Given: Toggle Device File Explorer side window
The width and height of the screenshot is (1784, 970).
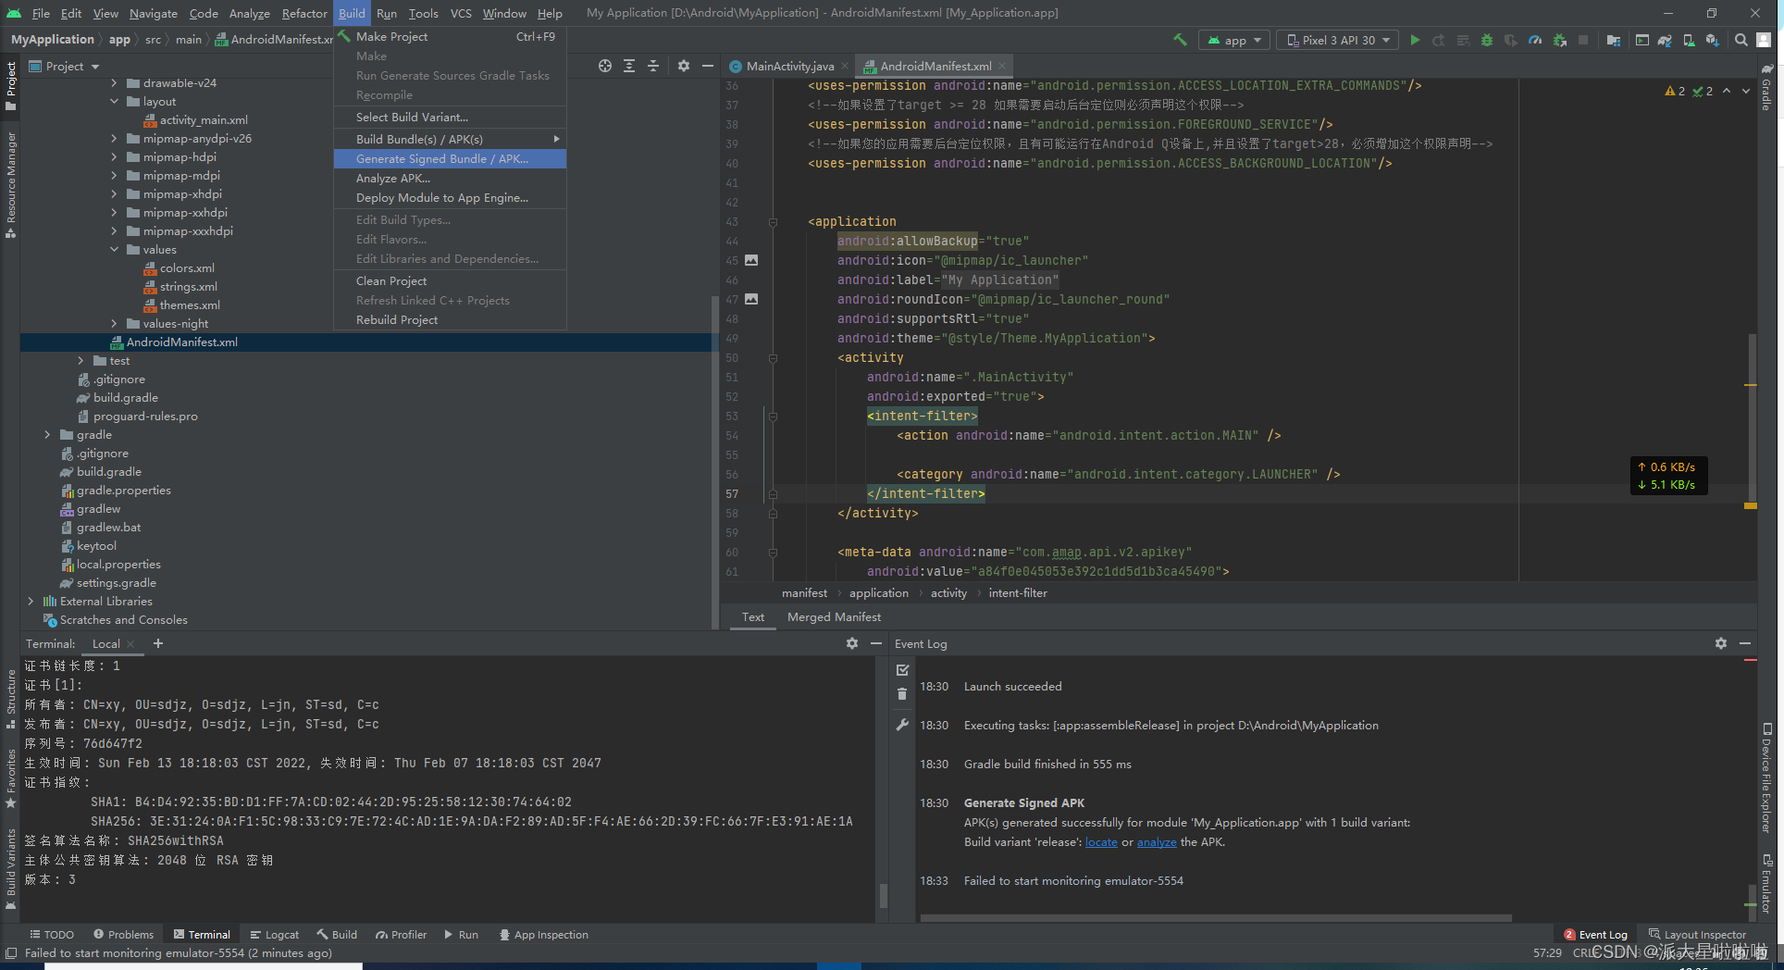Looking at the screenshot, I should click(x=1766, y=777).
